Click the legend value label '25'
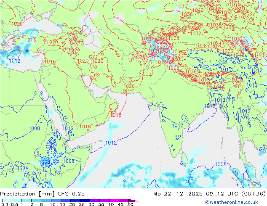Viewport: 267px width, 206px height. pyautogui.click(x=82, y=204)
